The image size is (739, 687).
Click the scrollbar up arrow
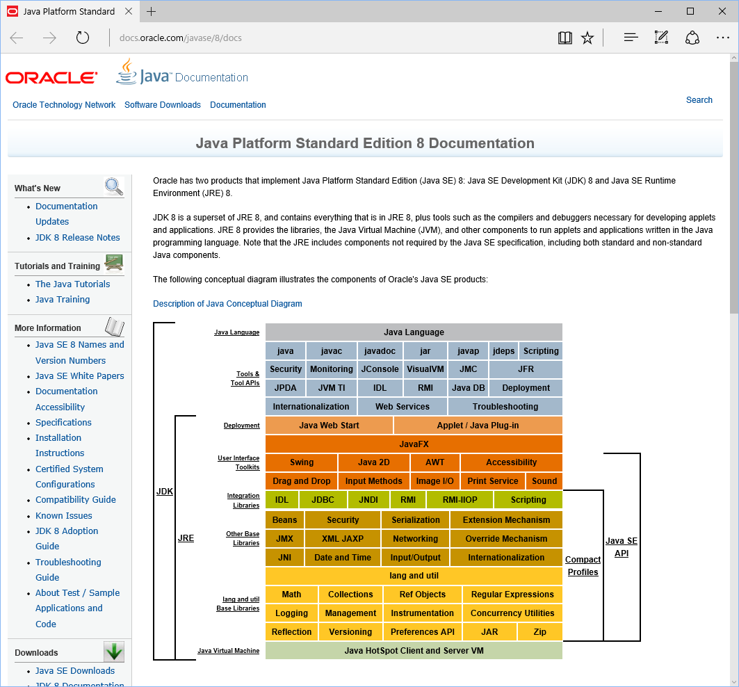[x=734, y=58]
